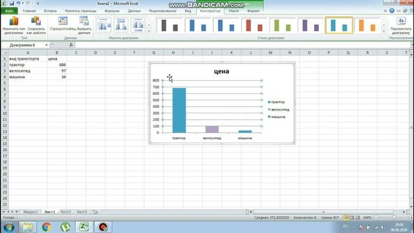Apply the gray chart style
This screenshot has height=233, width=414.
point(169,25)
